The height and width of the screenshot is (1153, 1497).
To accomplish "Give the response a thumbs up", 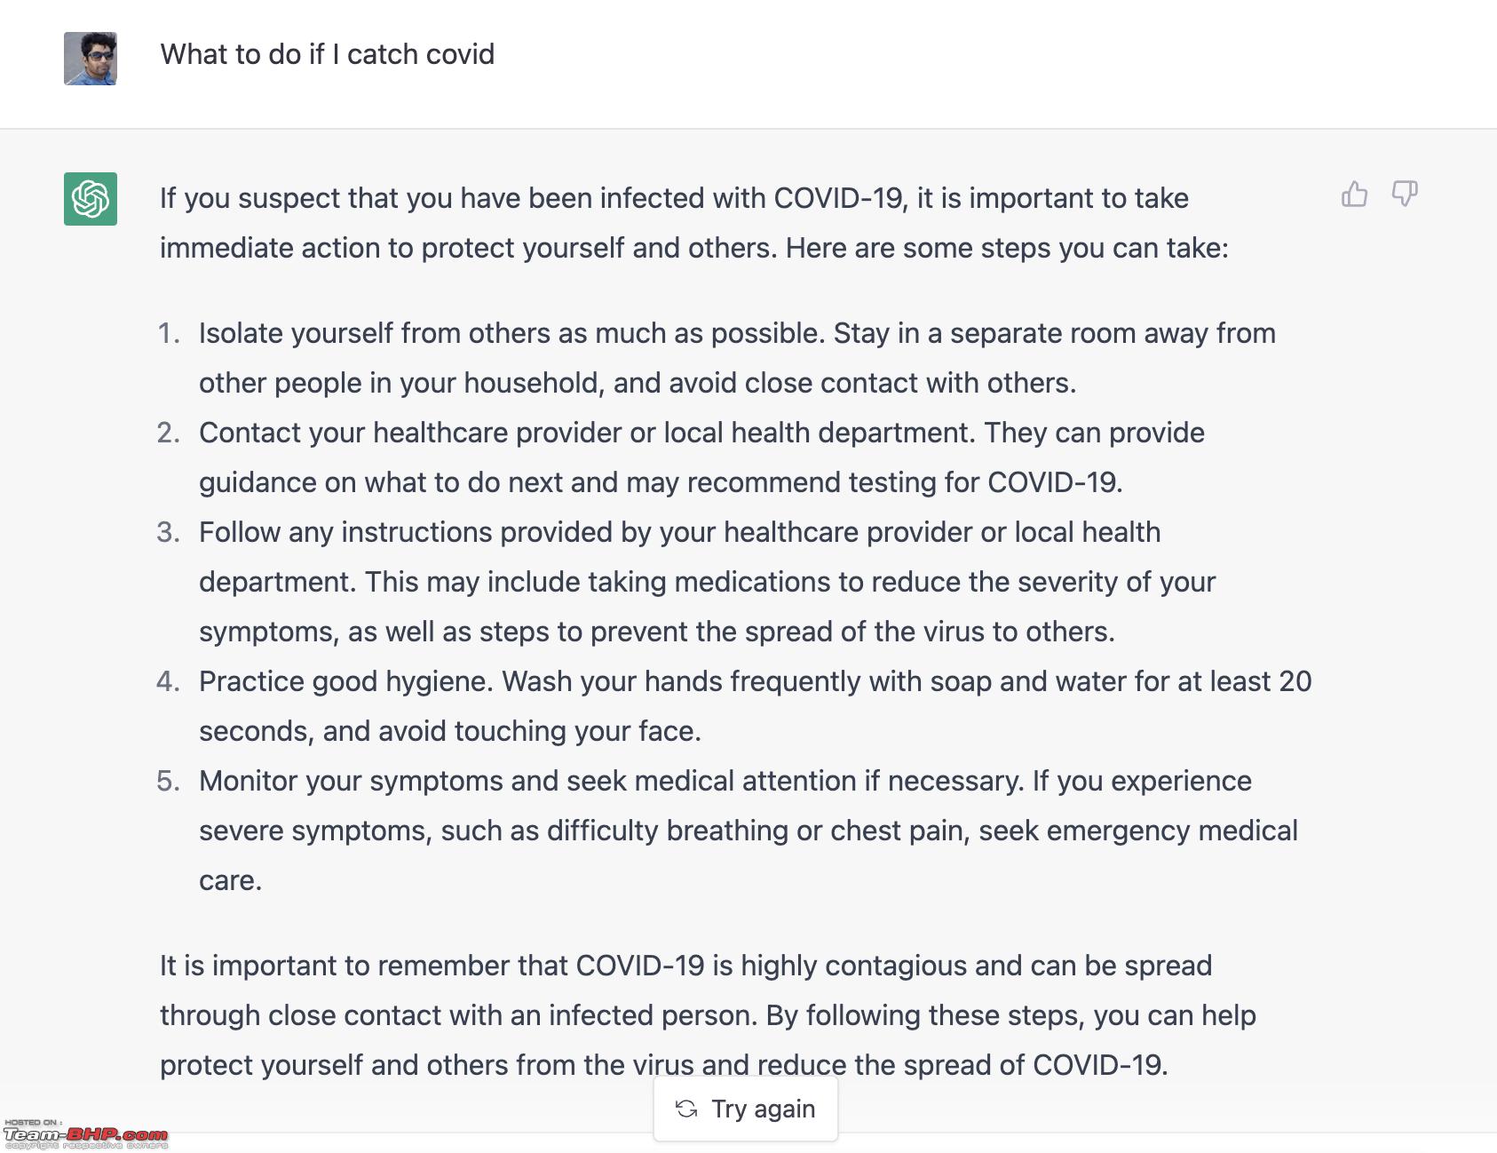I will (x=1354, y=194).
